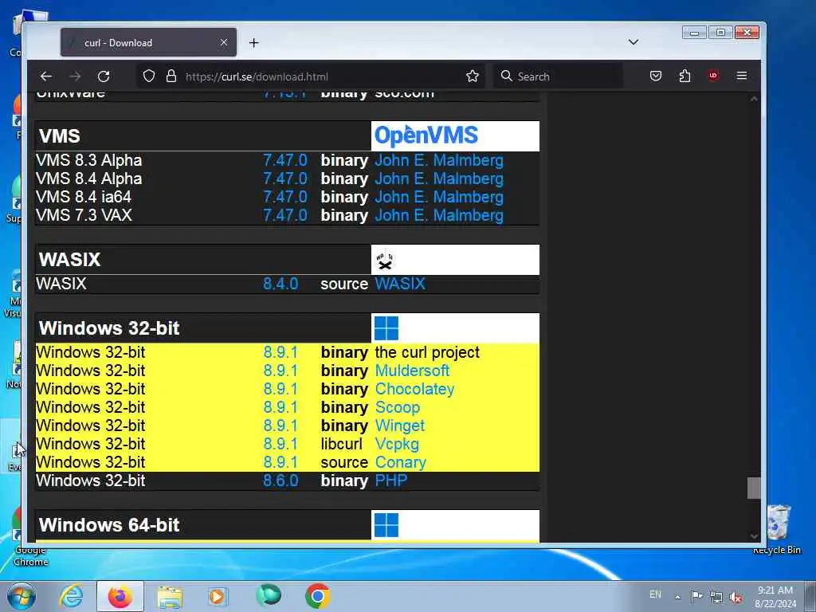This screenshot has height=612, width=816.
Task: Open the tracking protection shield icon
Action: pos(149,76)
